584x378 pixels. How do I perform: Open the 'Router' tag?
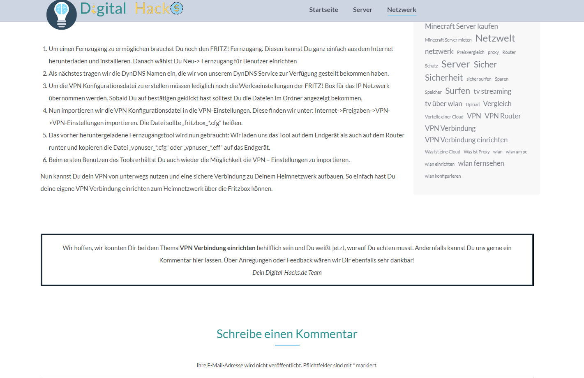pyautogui.click(x=509, y=52)
